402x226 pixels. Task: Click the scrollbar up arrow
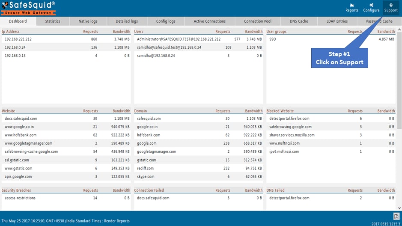tap(399, 30)
